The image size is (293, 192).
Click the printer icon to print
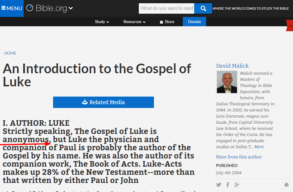(x=286, y=185)
